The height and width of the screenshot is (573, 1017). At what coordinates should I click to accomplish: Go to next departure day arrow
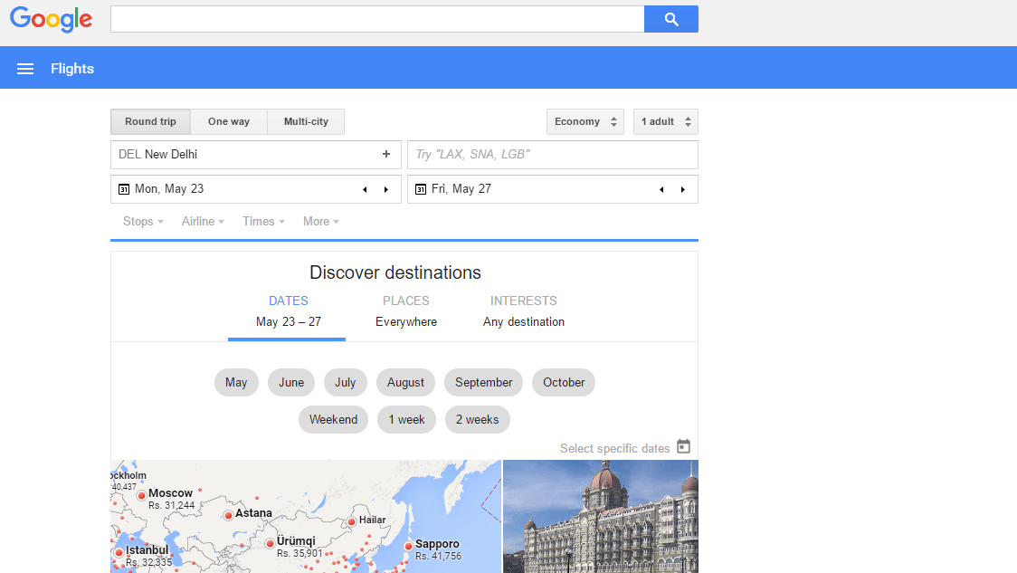point(386,189)
